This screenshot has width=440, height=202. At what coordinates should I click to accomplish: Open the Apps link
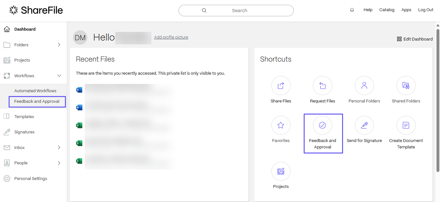coord(406,10)
